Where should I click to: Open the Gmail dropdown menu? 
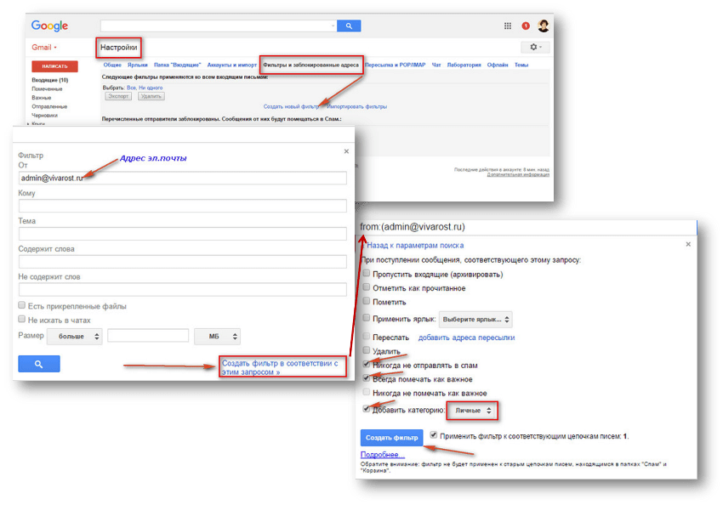(44, 48)
